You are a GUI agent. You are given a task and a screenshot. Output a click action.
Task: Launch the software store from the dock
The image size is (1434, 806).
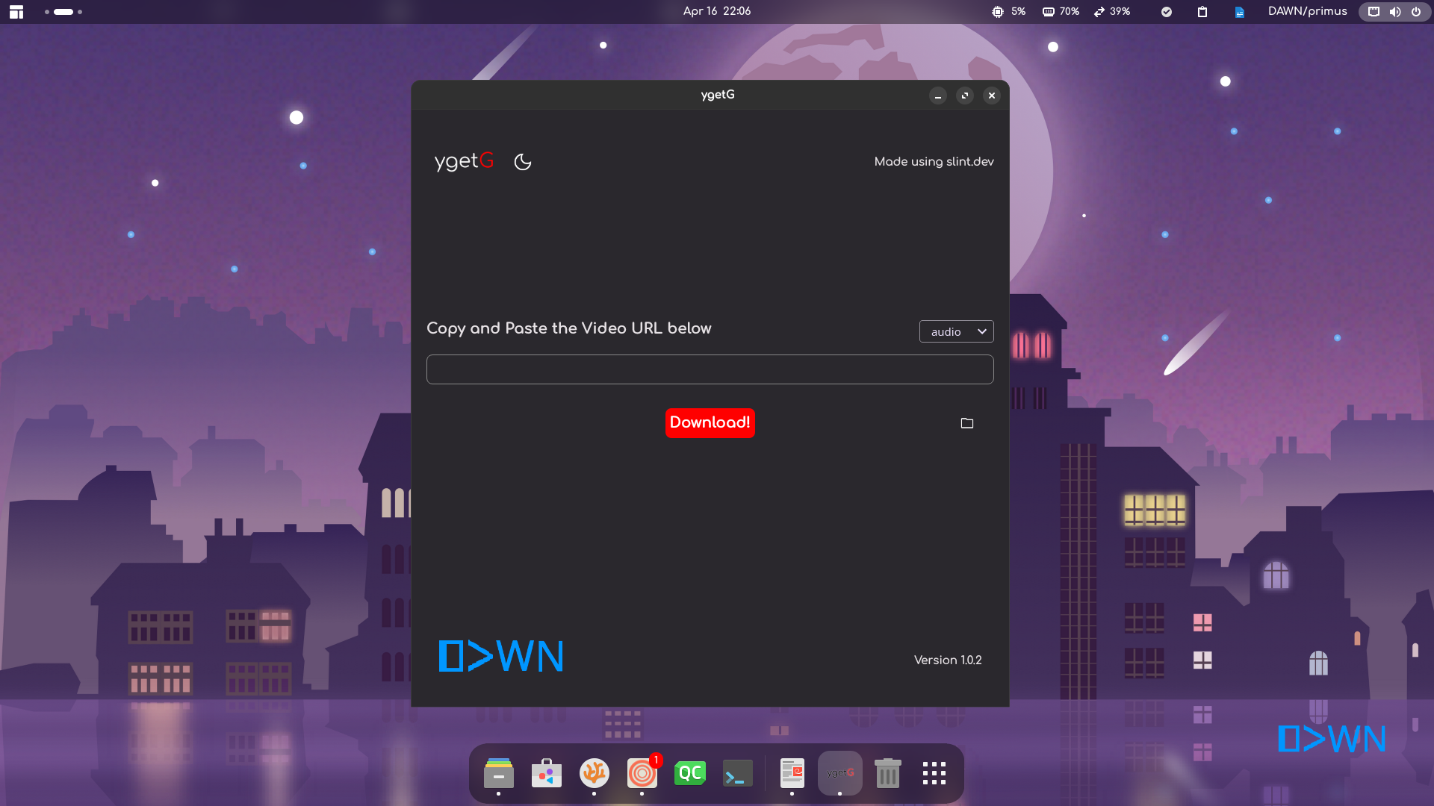click(x=547, y=774)
